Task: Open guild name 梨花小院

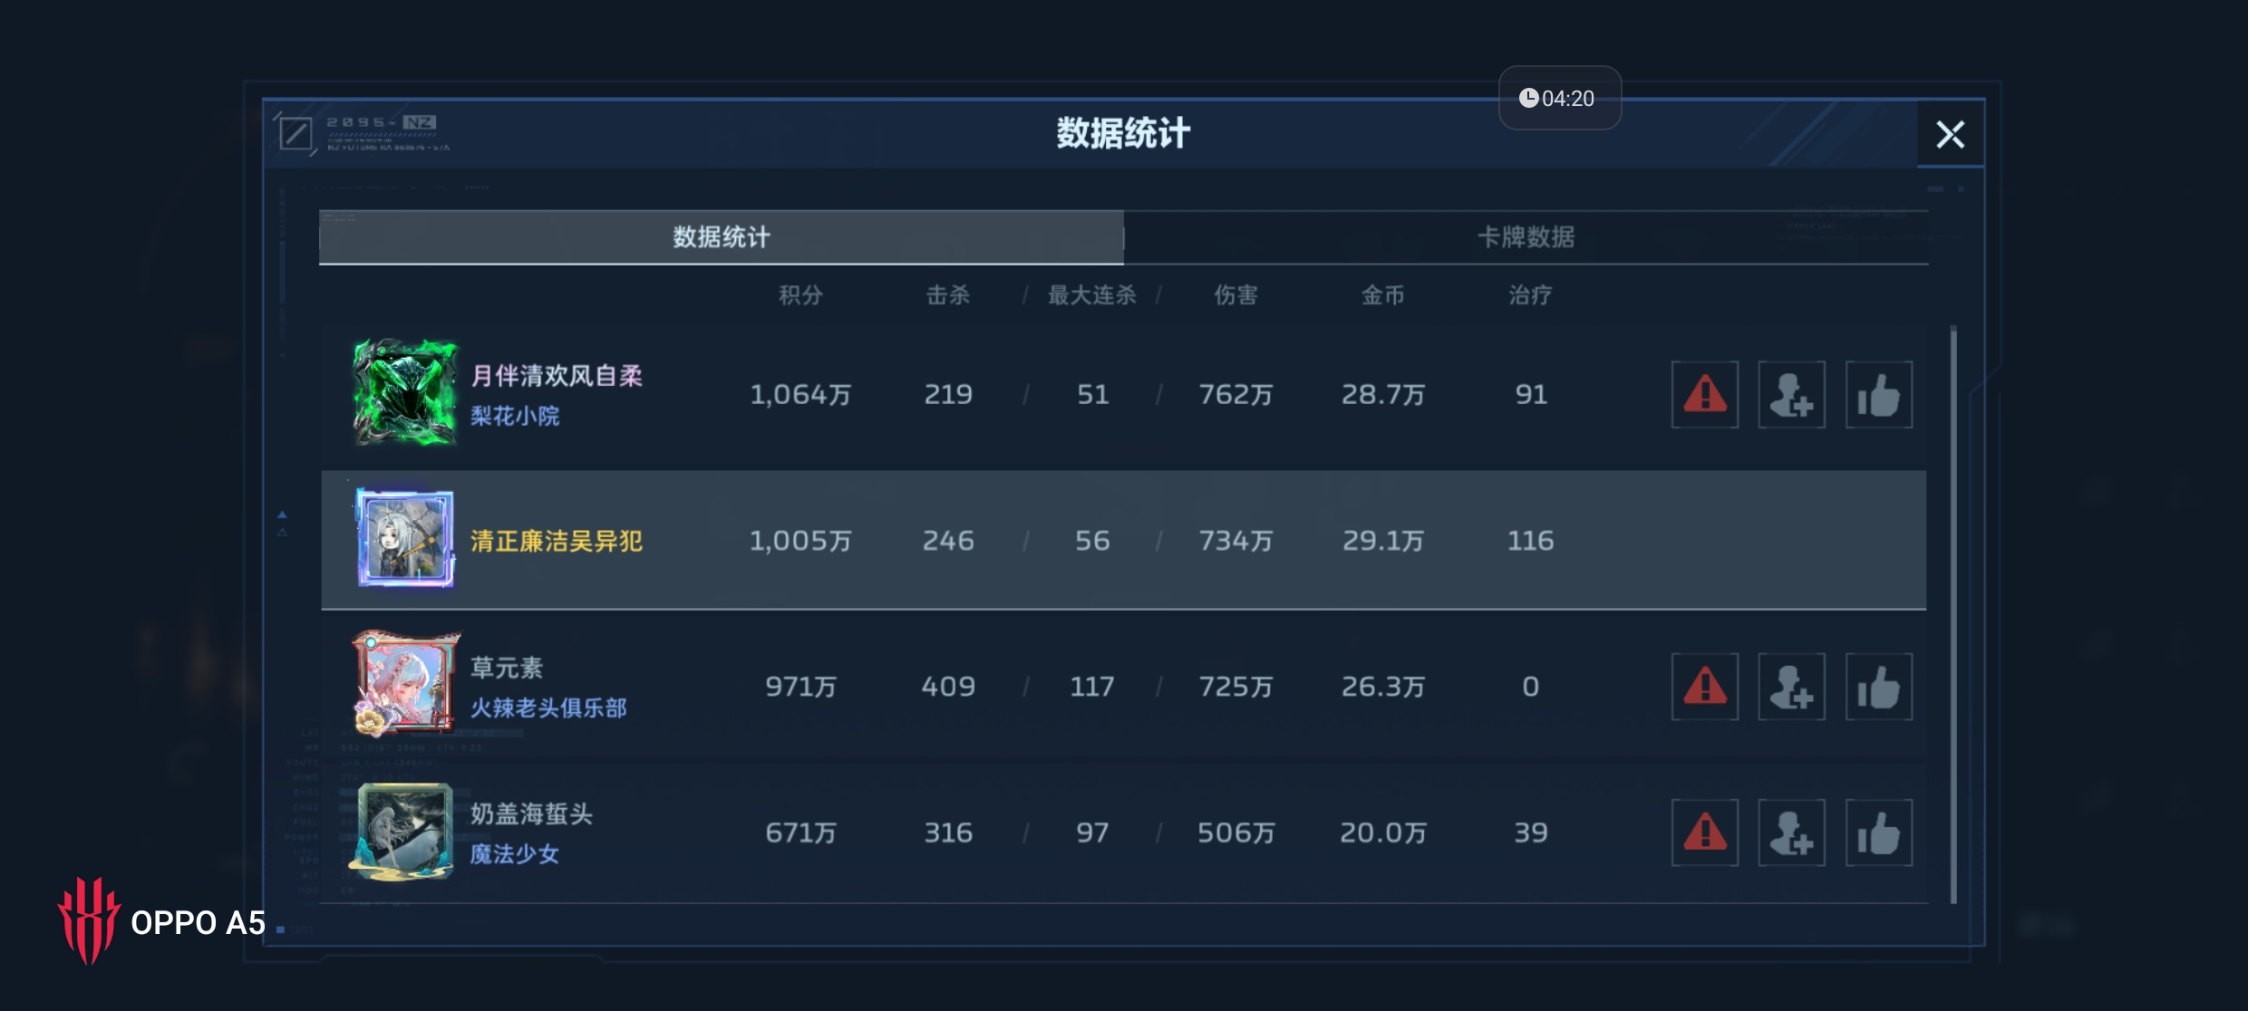Action: (515, 416)
